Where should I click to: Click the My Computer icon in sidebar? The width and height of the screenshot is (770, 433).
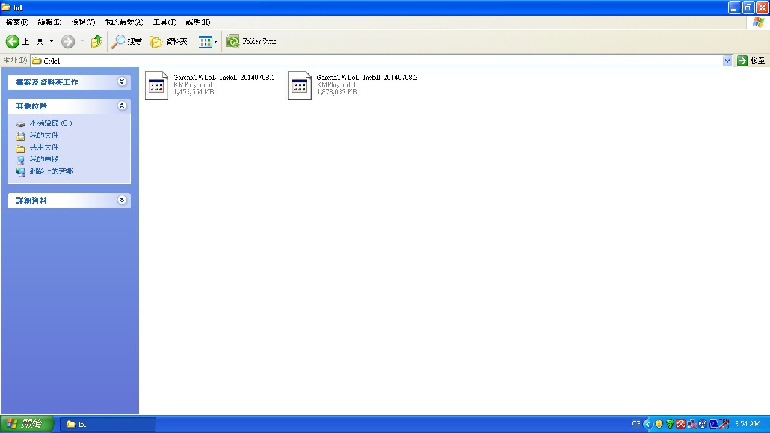coord(20,160)
